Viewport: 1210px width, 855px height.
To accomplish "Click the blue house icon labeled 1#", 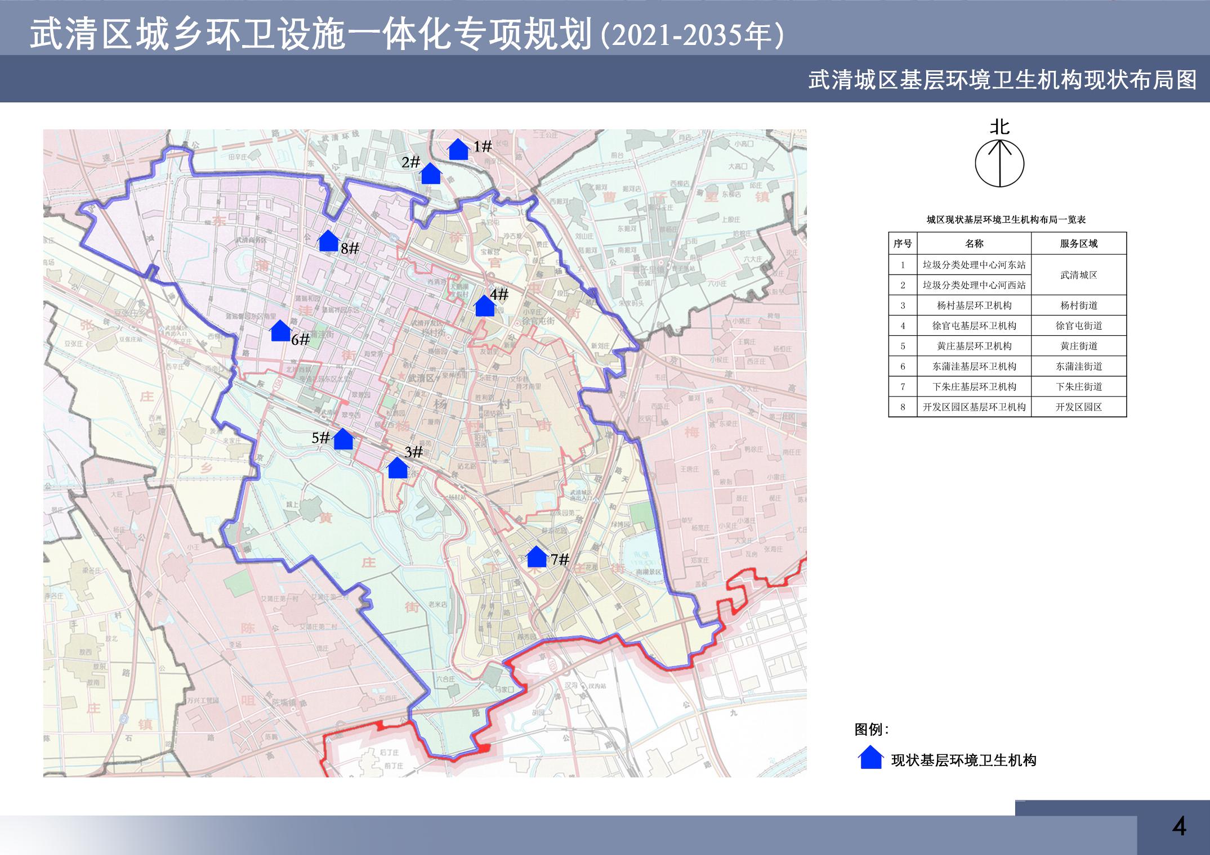I will click(458, 150).
